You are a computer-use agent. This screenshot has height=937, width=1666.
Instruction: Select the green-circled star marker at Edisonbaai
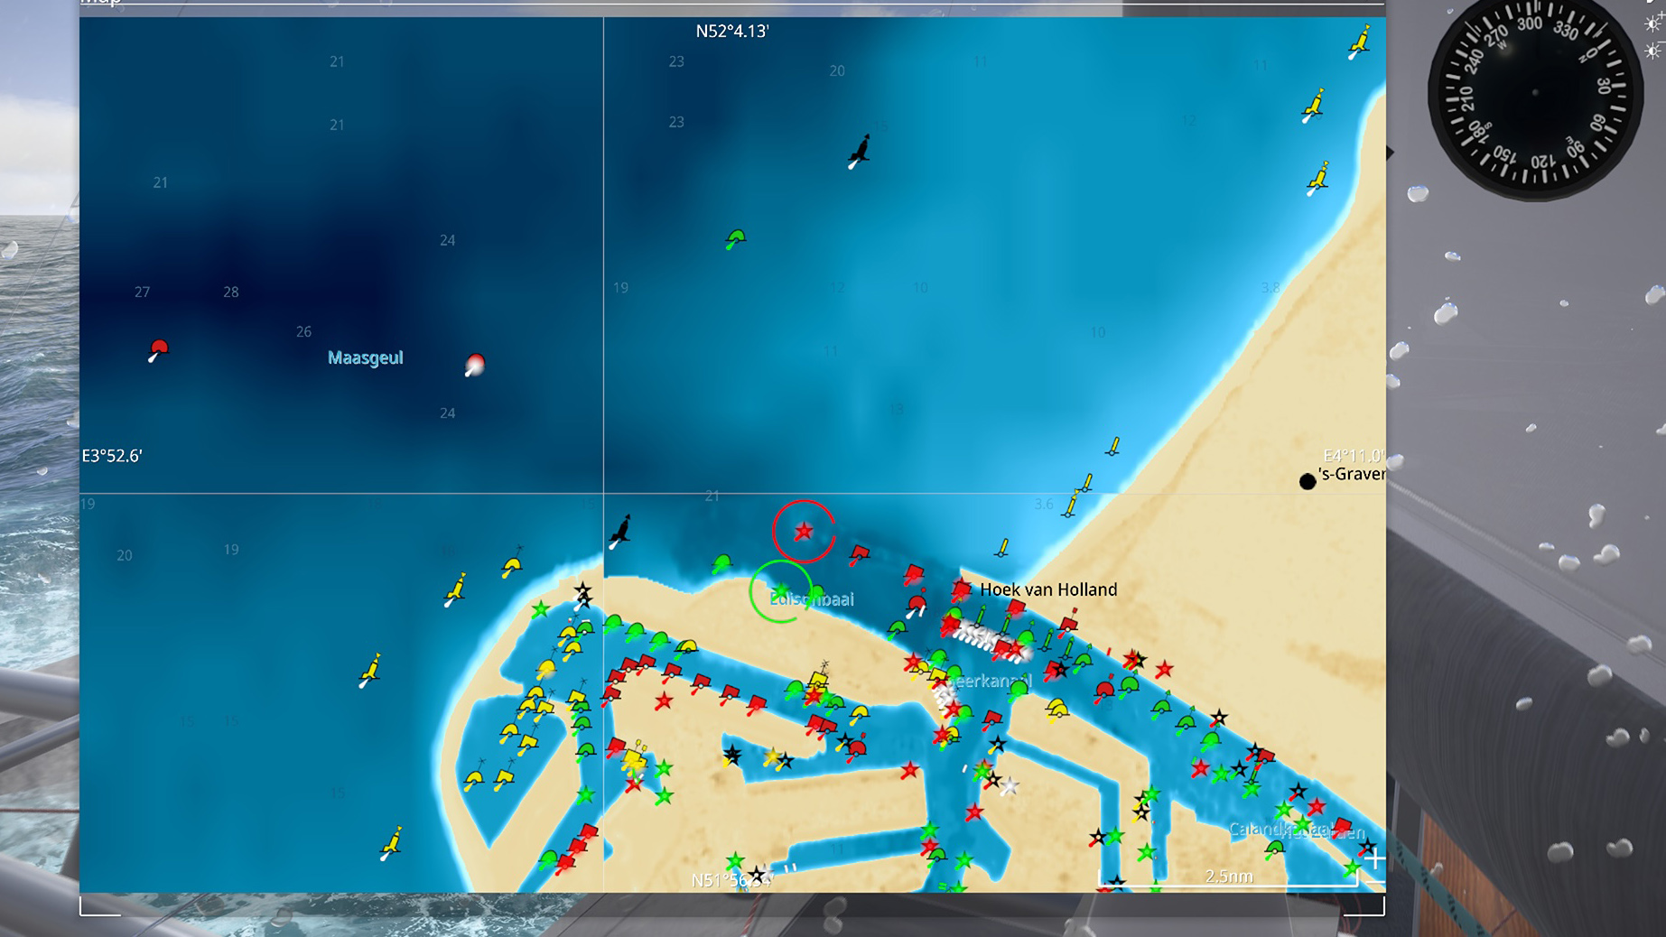[x=781, y=591]
